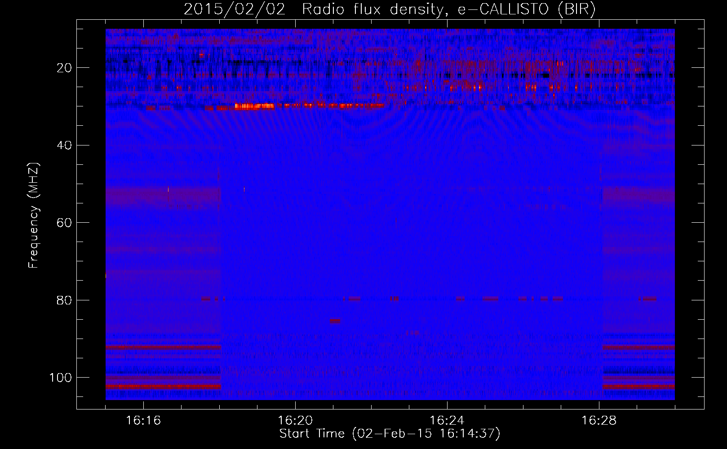Screen dimensions: 727x449
Task: Click the "40" frequency tick label
Action: coord(64,145)
